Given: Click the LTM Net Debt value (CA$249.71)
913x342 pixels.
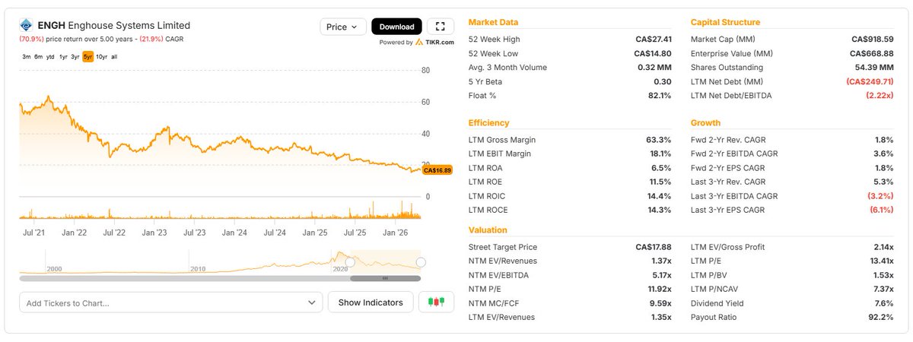Looking at the screenshot, I should [868, 81].
